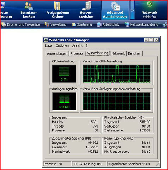Click status bar entry Prozesse: 58
The height and width of the screenshot is (170, 168).
click(x=57, y=164)
